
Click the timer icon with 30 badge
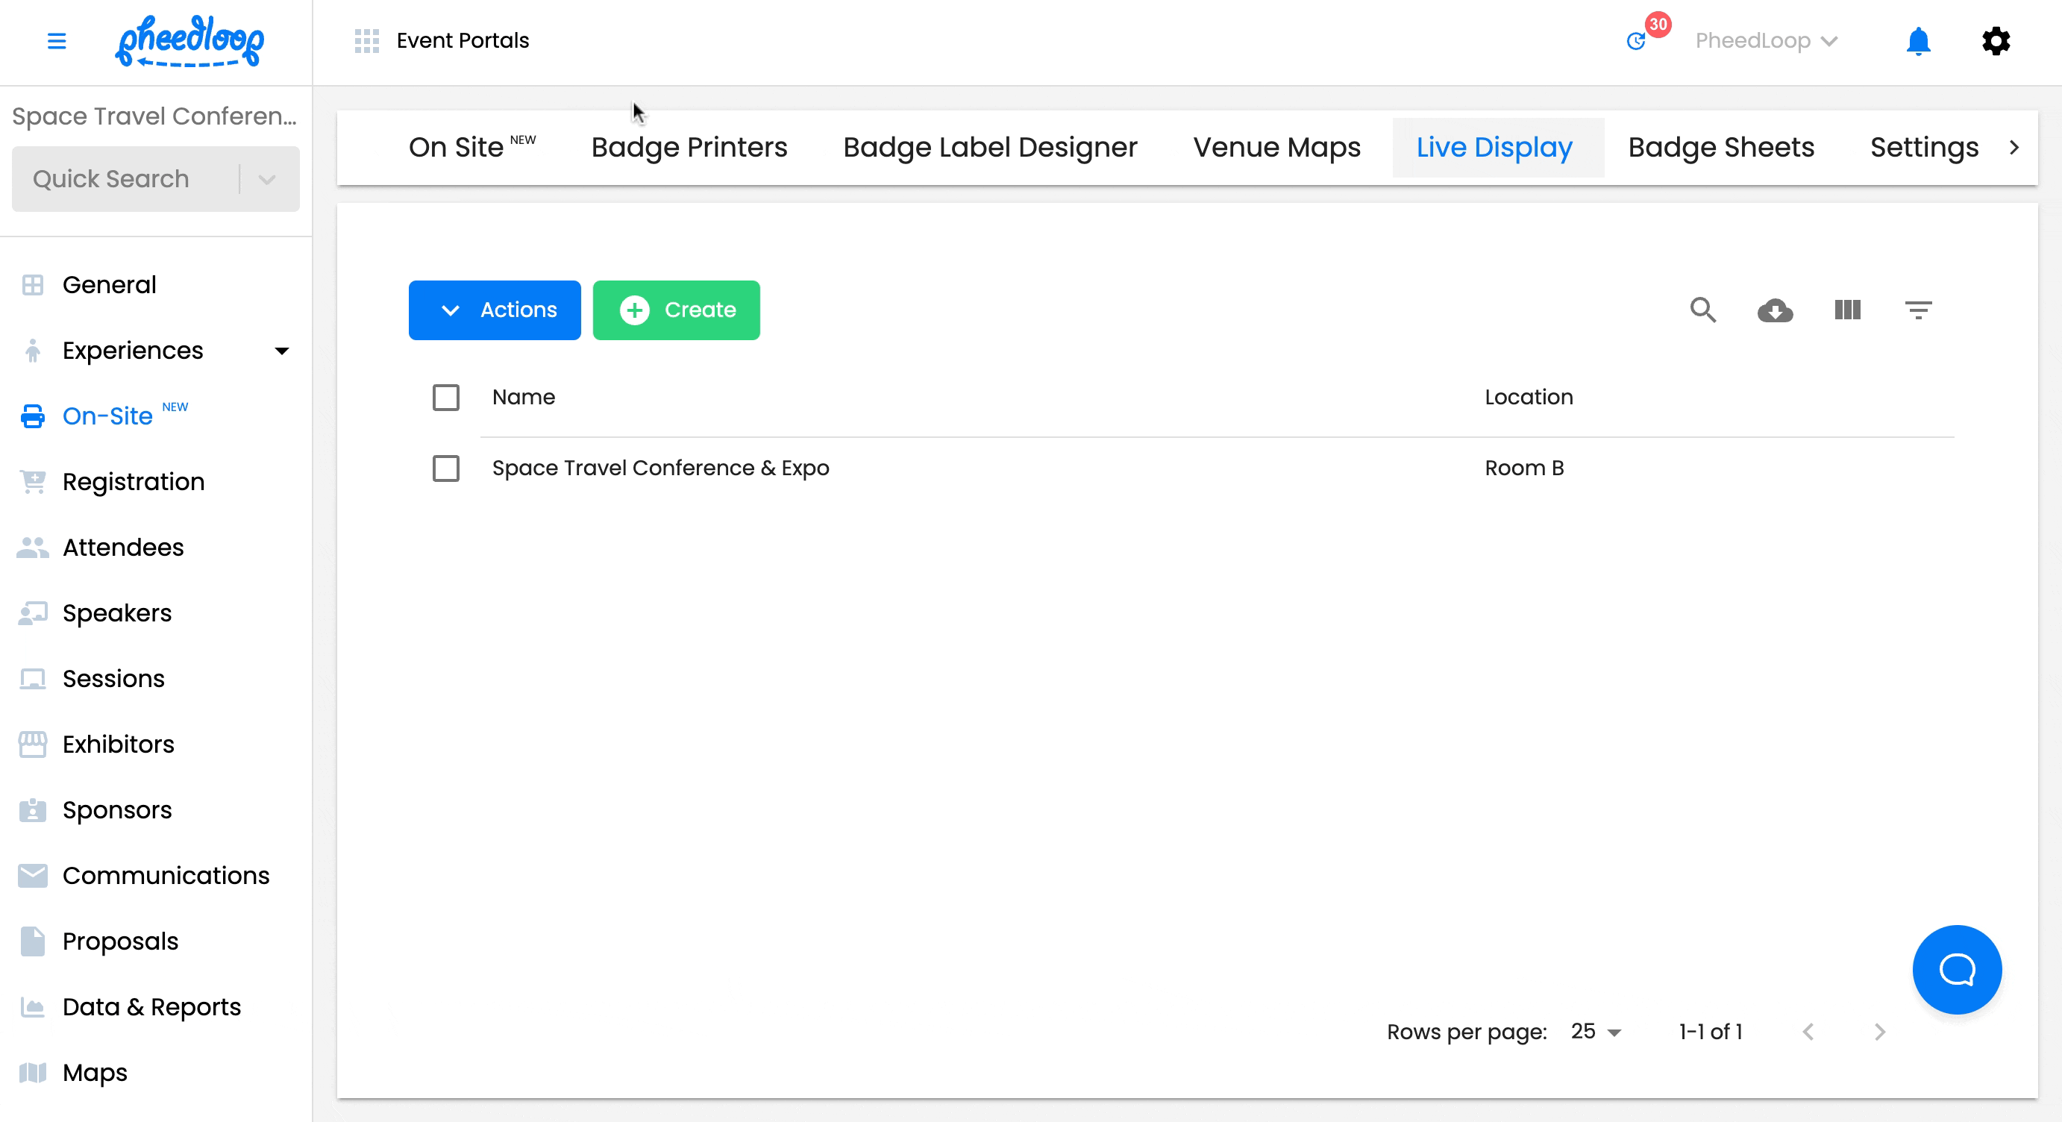tap(1638, 43)
